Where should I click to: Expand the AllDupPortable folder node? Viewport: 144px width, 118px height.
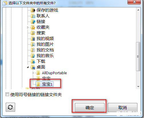[33, 73]
